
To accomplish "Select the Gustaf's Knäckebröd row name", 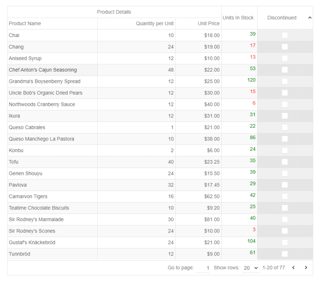I will 32,243.
